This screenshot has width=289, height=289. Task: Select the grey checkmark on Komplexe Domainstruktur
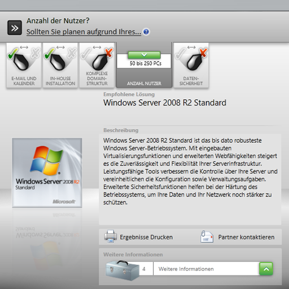coord(86,53)
